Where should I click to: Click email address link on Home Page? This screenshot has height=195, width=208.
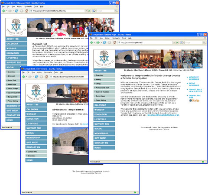click(x=163, y=115)
